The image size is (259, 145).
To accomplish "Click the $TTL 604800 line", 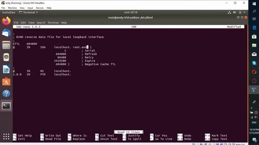I will click(x=25, y=44).
